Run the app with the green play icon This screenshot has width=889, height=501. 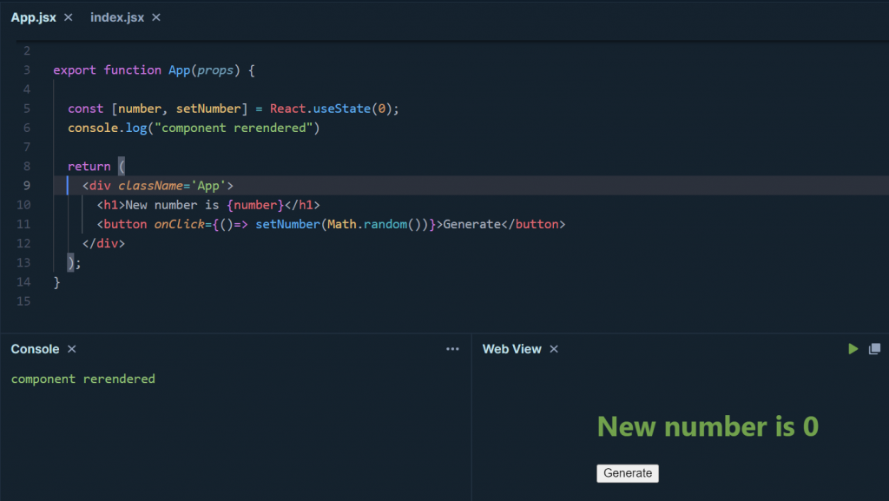click(852, 348)
